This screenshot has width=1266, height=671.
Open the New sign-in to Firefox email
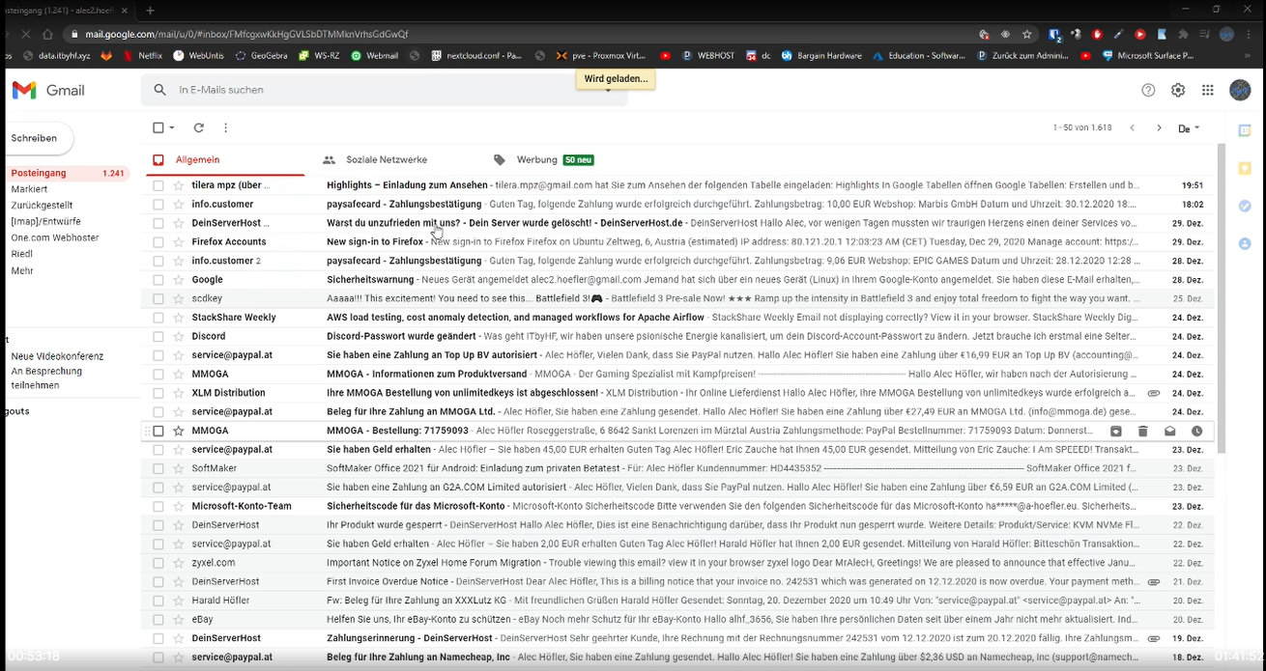point(676,241)
